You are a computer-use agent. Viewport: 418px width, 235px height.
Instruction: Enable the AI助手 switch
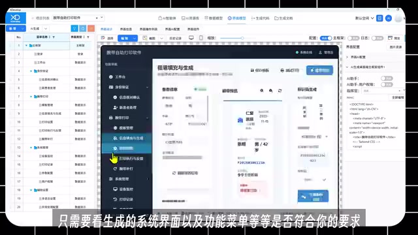point(387,78)
